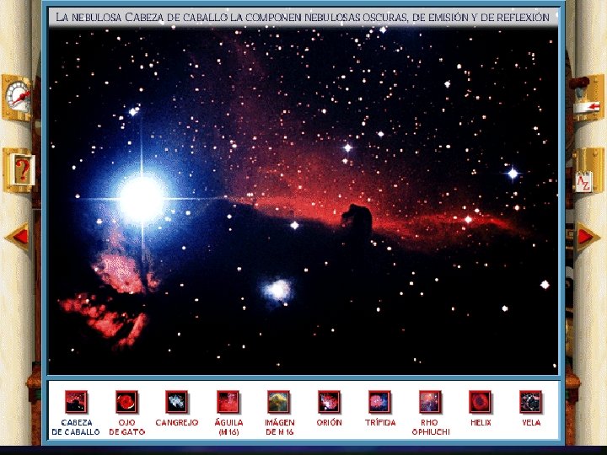Open the Ojo de Gato nebula thumbnail
The width and height of the screenshot is (607, 455).
[126, 402]
